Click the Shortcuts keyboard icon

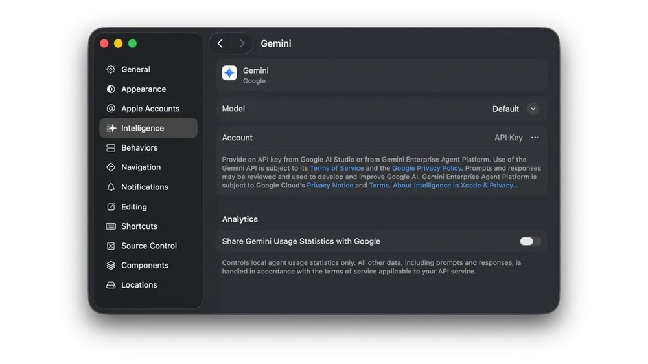(x=111, y=226)
